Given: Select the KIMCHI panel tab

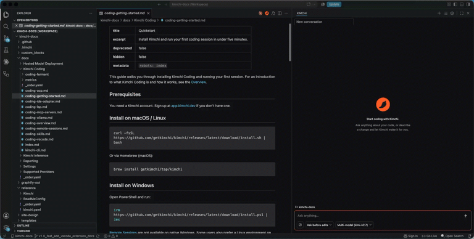Looking at the screenshot, I should tap(302, 14).
